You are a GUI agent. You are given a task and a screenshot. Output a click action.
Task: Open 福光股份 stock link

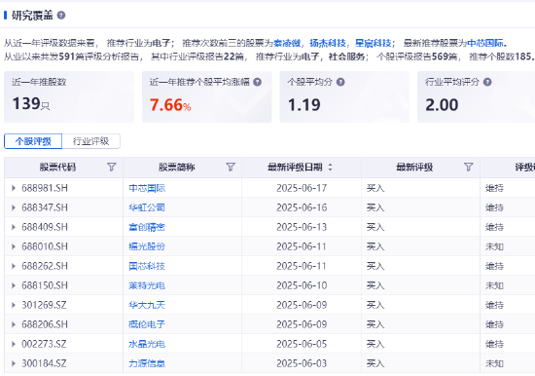click(147, 246)
